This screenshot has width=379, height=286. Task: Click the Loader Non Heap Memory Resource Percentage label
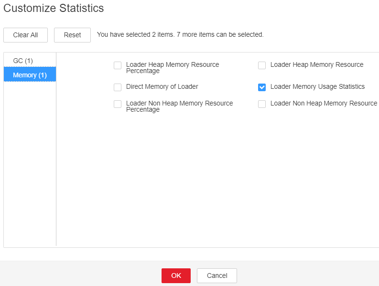tap(179, 106)
